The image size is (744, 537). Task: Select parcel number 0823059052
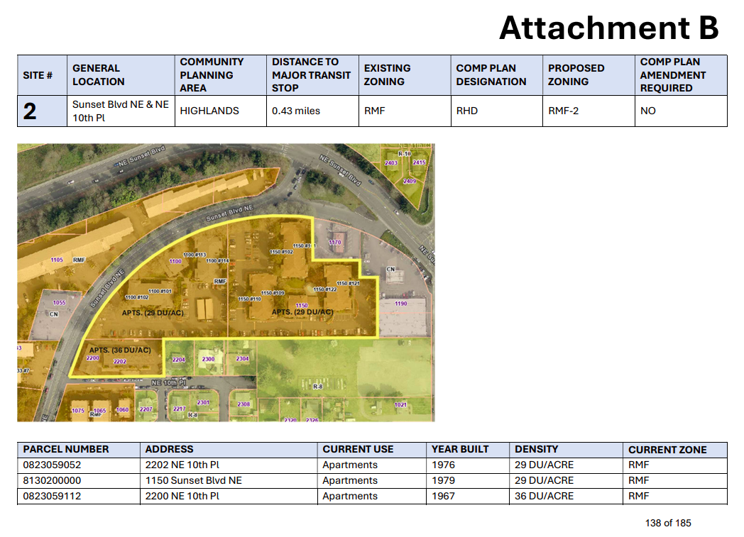(52, 465)
